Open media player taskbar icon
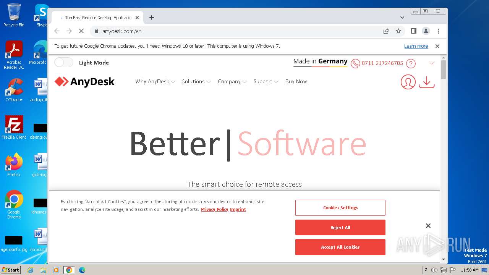Screen dimensions: 489x275 (x=56, y=270)
